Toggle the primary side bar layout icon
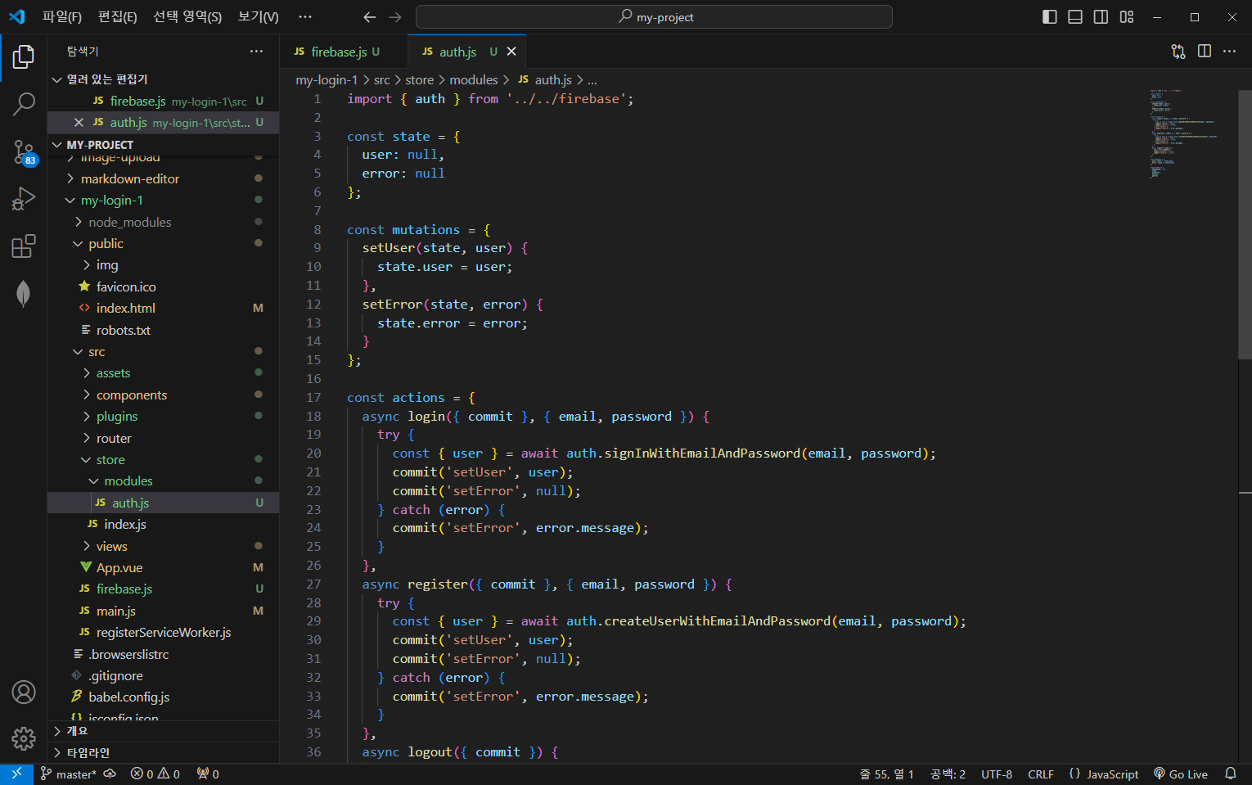 1050,17
